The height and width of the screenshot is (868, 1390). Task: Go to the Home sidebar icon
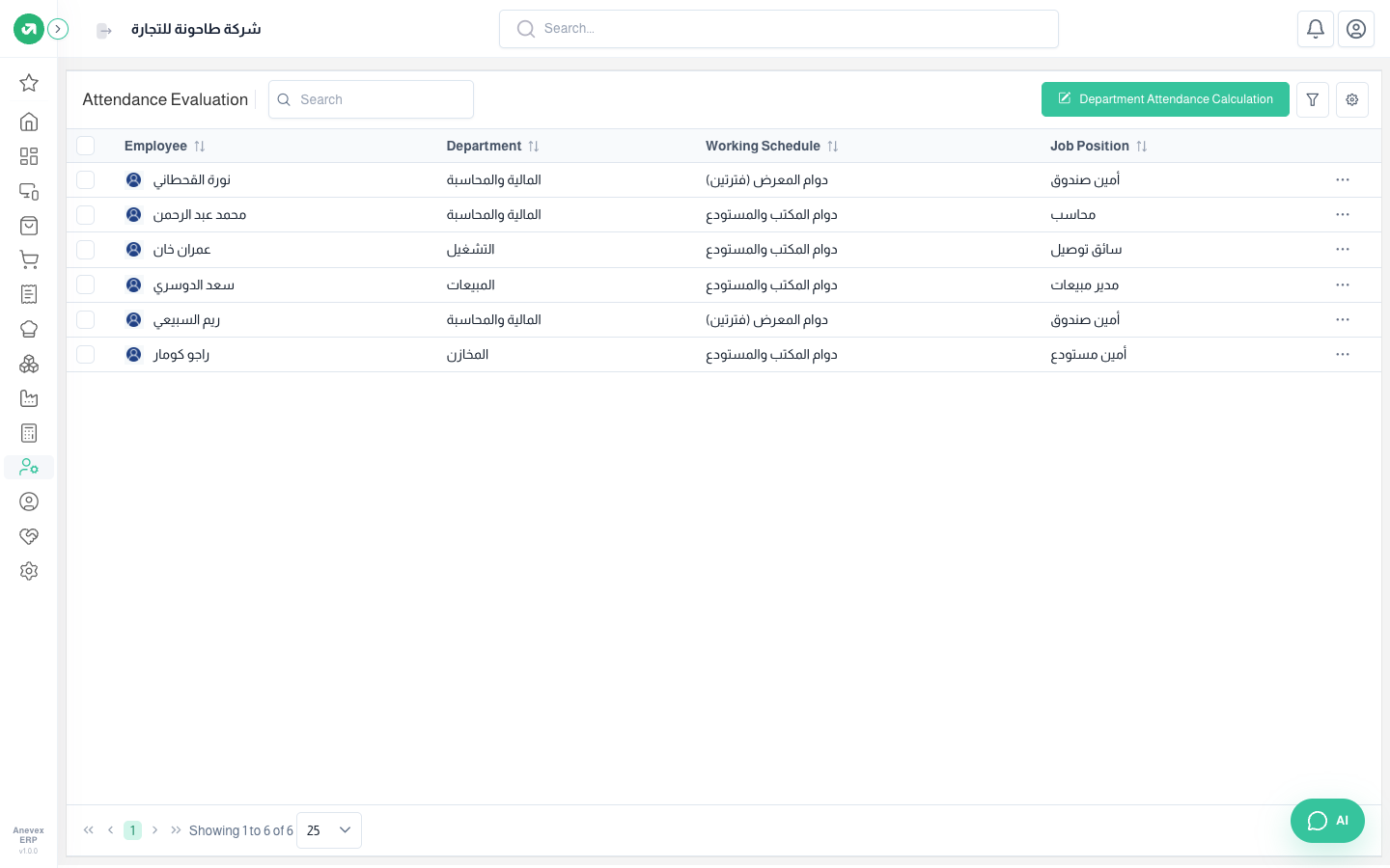click(x=29, y=122)
